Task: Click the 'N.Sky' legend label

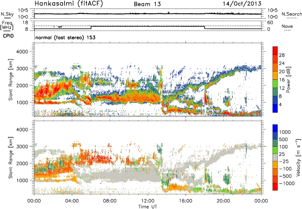Action: 7,14
